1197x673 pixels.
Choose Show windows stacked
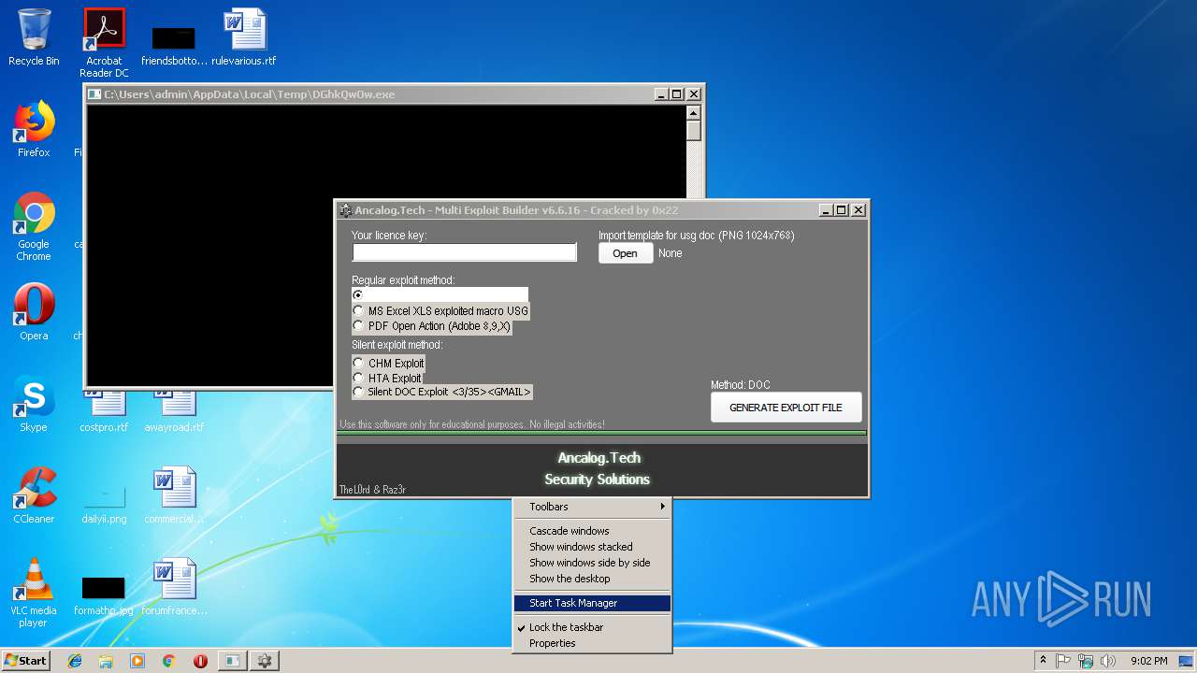593,547
